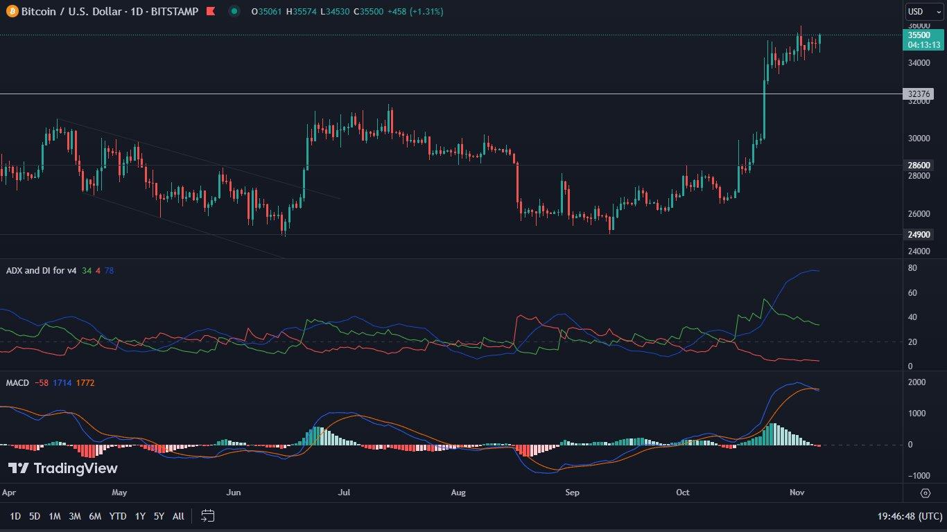Select the 5Y time range
The width and height of the screenshot is (947, 532).
tap(159, 516)
